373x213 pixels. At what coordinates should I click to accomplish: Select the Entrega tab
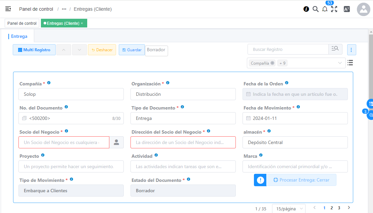(x=19, y=37)
